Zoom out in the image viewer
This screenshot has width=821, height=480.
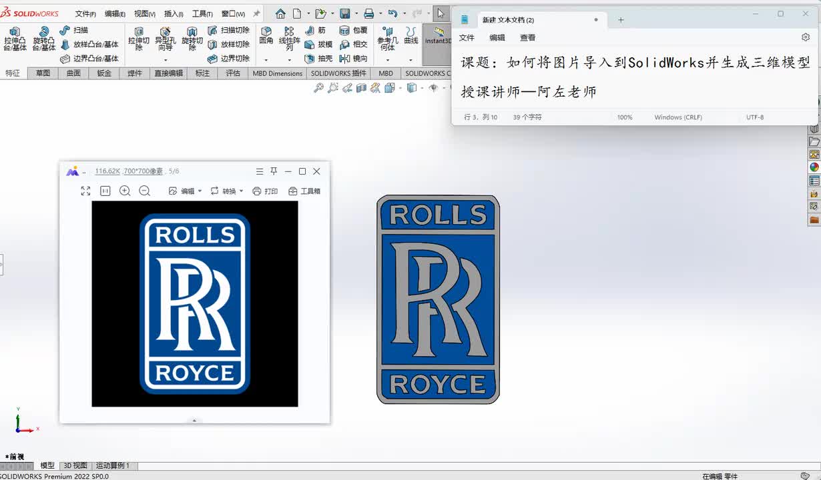tap(144, 191)
